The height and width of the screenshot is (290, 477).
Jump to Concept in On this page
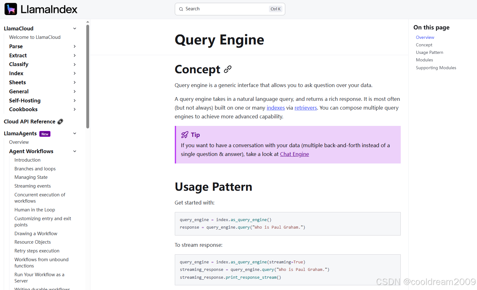tap(424, 45)
